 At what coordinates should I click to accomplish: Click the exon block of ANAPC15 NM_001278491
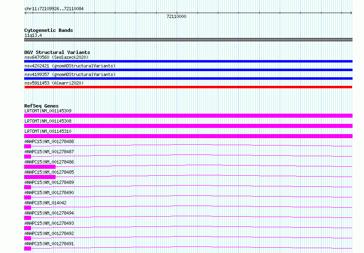(x=28, y=249)
